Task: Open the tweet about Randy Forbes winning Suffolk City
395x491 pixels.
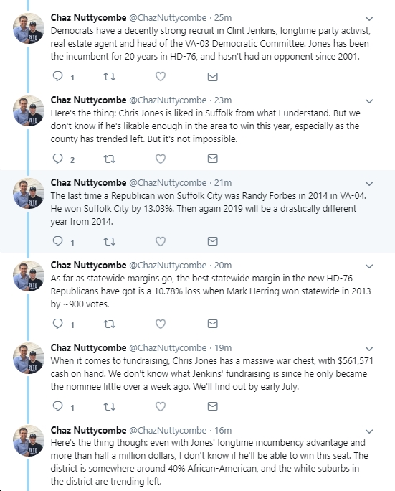Action: tap(209, 209)
